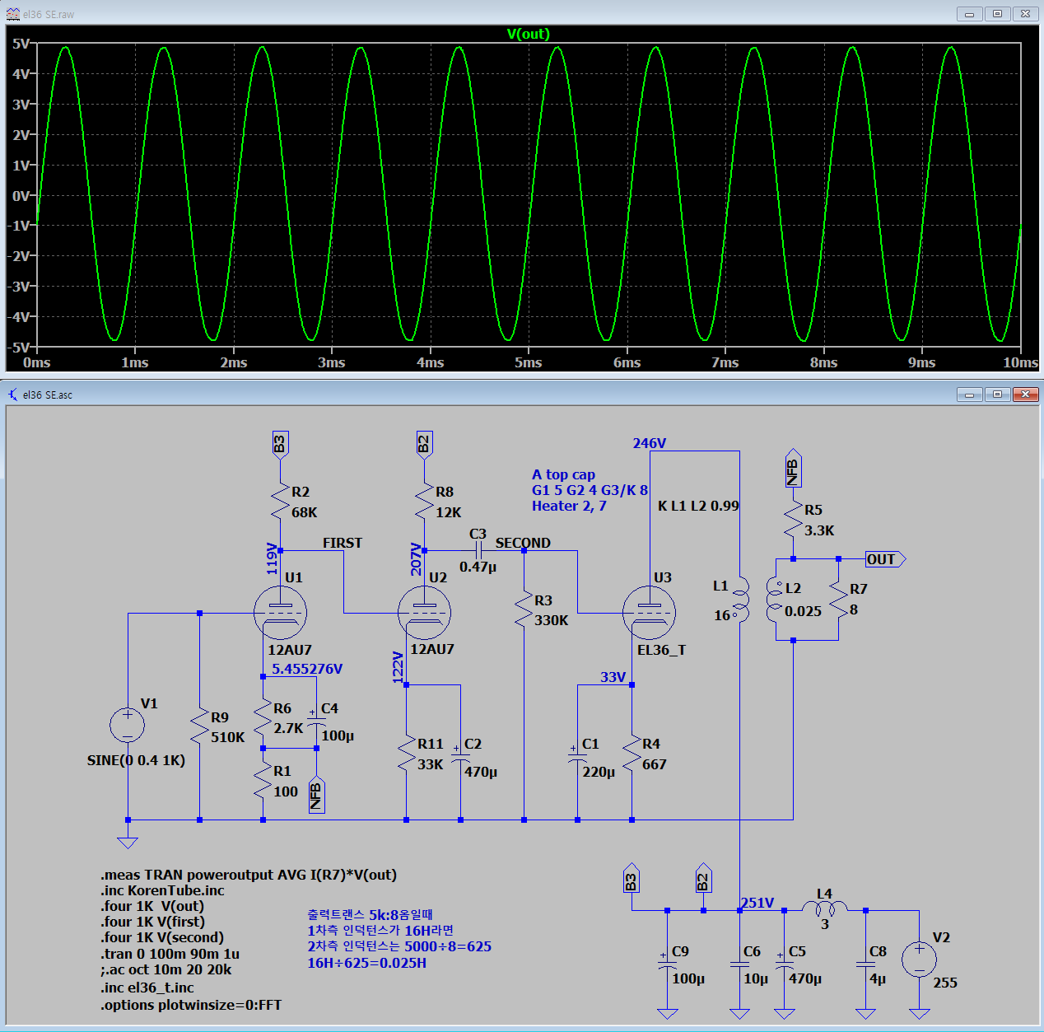Image resolution: width=1044 pixels, height=1032 pixels.
Task: Select resistor R4 667 symbol
Action: pyautogui.click(x=632, y=754)
